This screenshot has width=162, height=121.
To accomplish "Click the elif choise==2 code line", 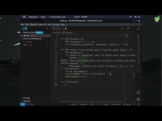I will click(x=70, y=82).
